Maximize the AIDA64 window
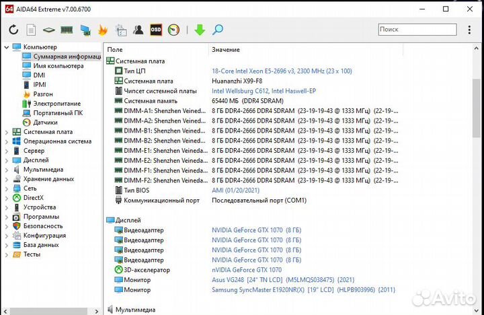 click(446, 9)
